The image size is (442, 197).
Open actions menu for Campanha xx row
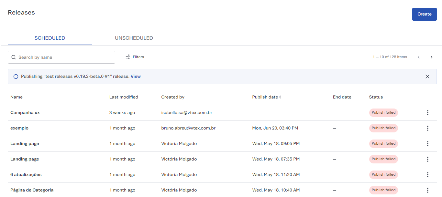click(x=427, y=113)
